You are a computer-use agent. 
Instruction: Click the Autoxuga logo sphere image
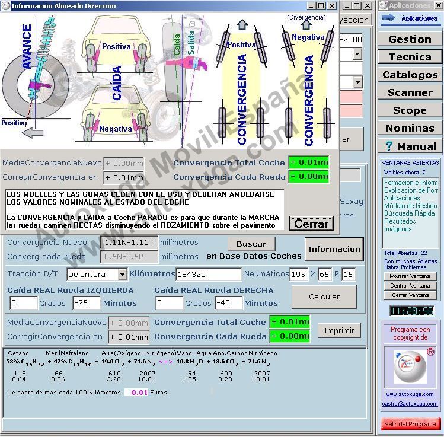[410, 368]
